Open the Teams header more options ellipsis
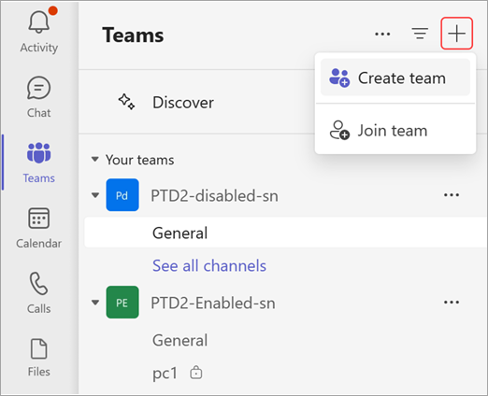Image resolution: width=488 pixels, height=396 pixels. pyautogui.click(x=382, y=34)
